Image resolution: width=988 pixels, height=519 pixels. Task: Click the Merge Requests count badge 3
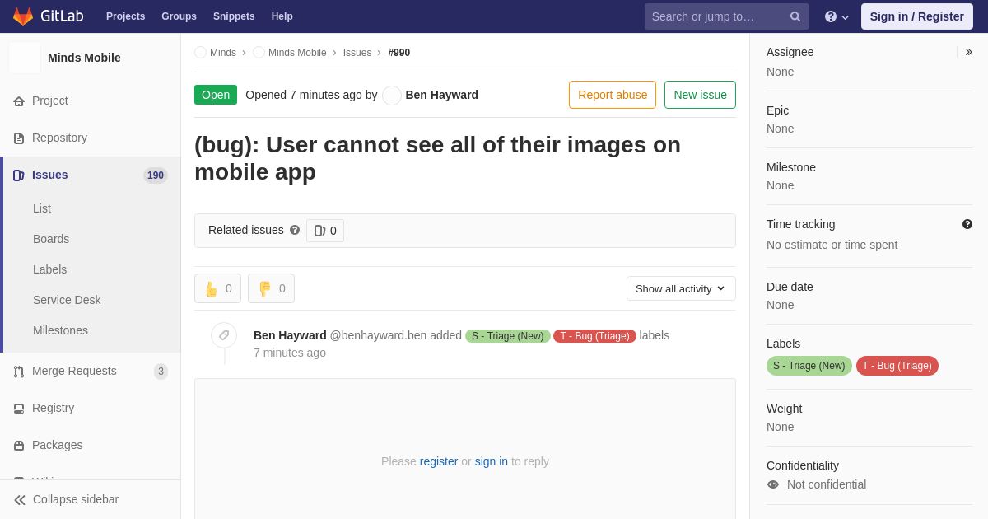point(161,372)
